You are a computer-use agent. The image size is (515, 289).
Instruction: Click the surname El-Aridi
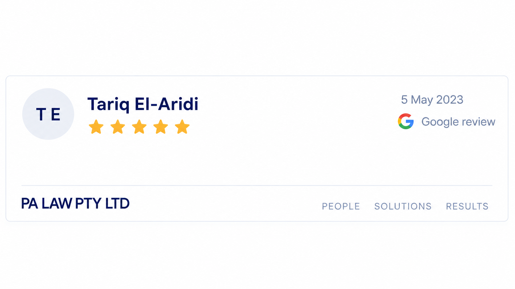166,104
